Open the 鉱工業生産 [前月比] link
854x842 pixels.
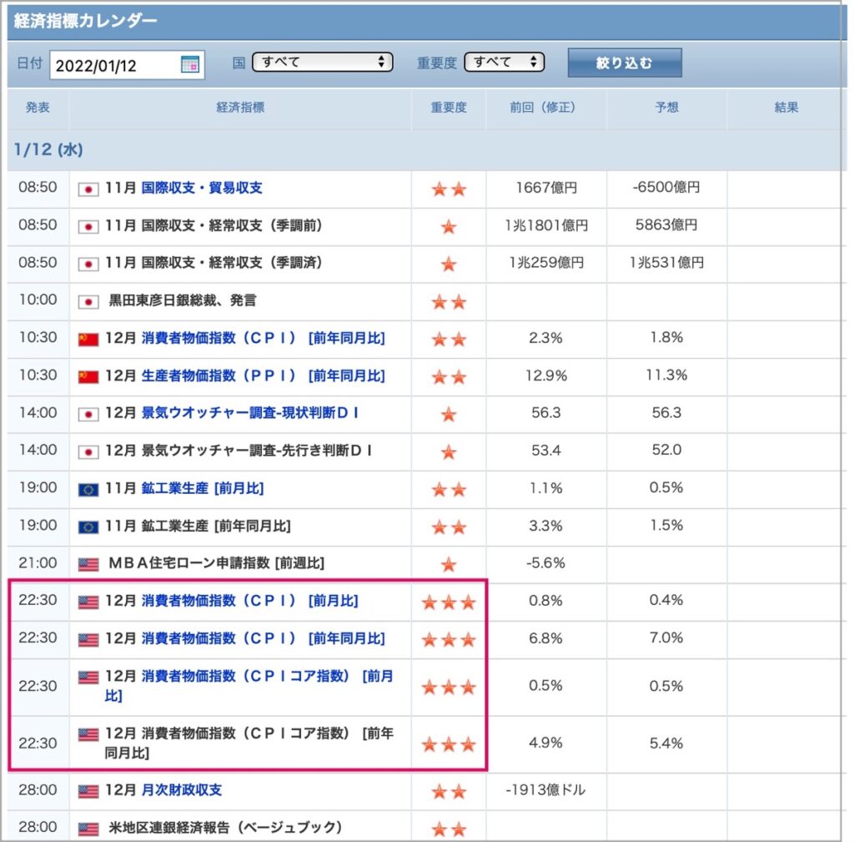tap(202, 488)
